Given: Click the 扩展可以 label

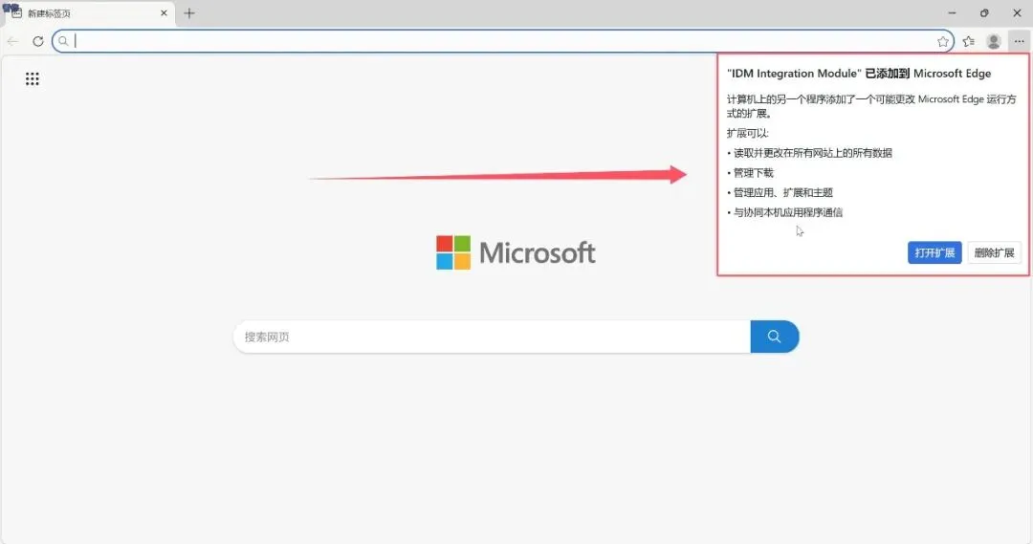Looking at the screenshot, I should [748, 133].
